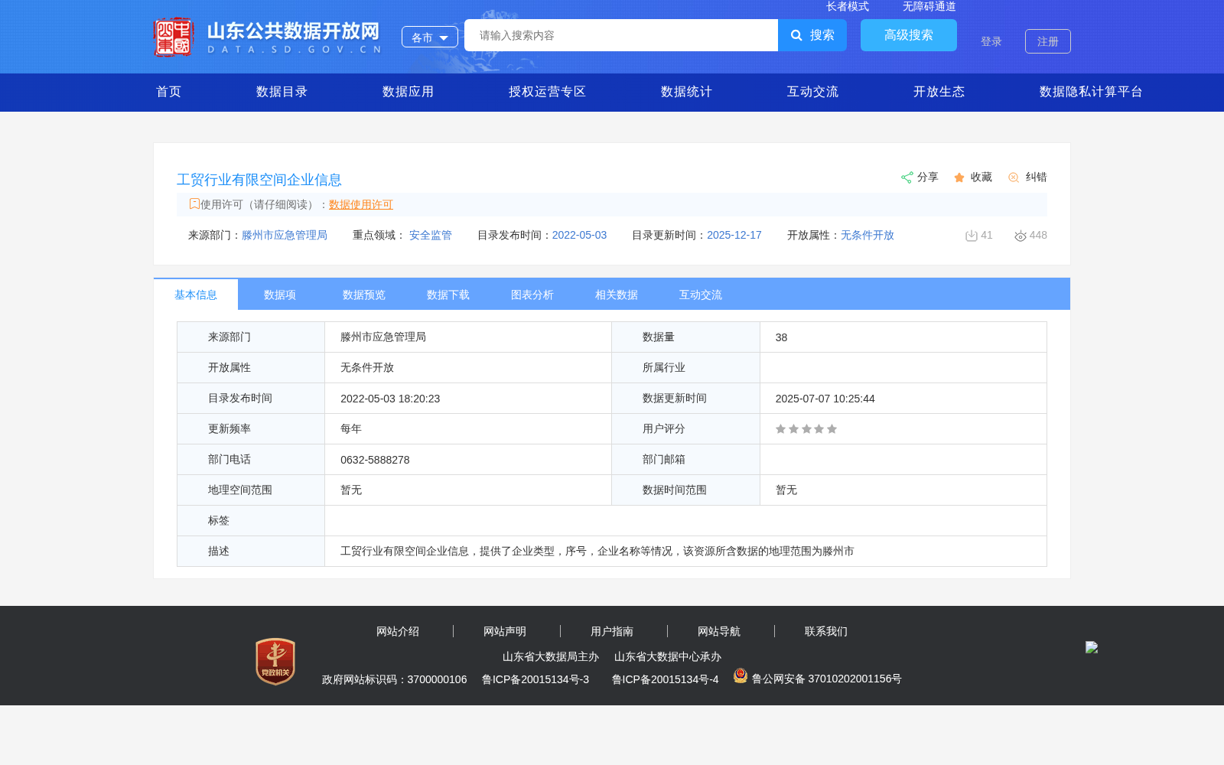Screen dimensions: 1224x765
Task: Open the 联系我们 footer link
Action: [x=826, y=631]
